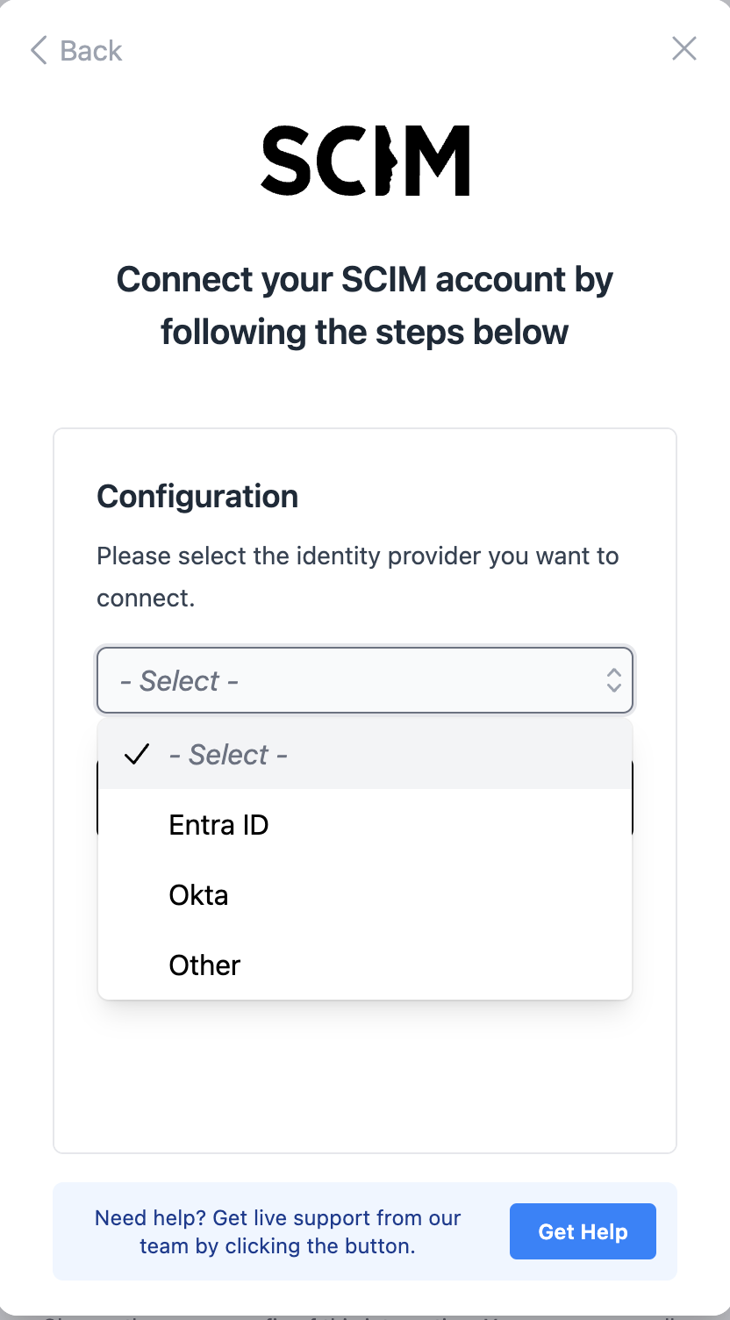Select Okta as the identity provider

[198, 895]
